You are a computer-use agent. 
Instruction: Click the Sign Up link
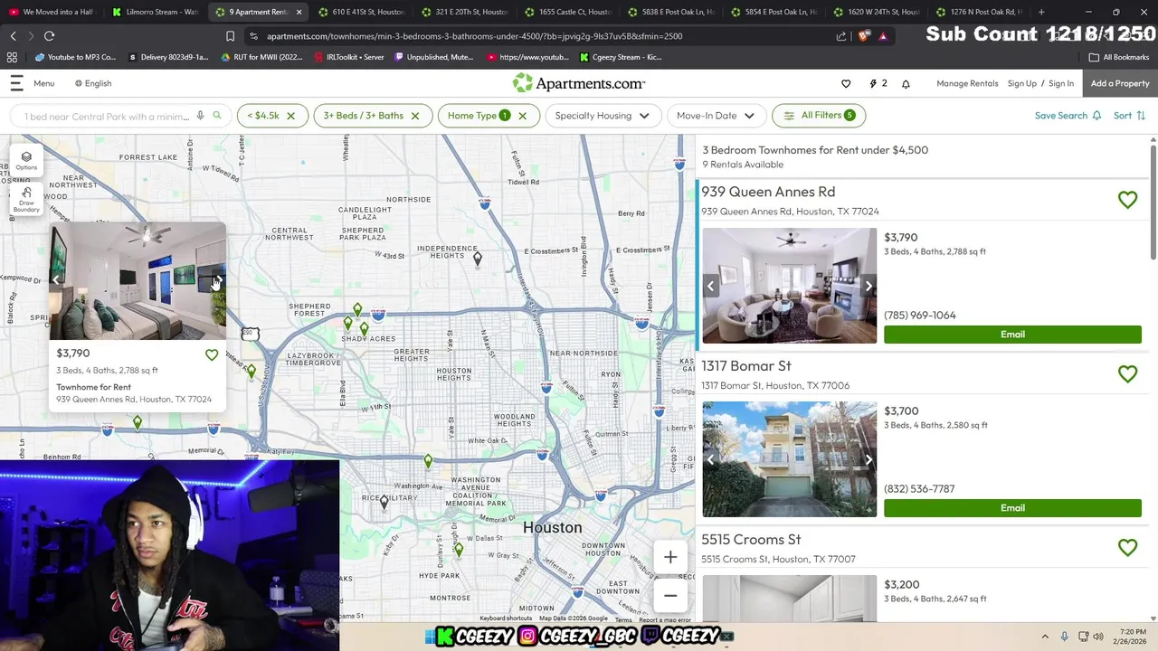point(1022,83)
